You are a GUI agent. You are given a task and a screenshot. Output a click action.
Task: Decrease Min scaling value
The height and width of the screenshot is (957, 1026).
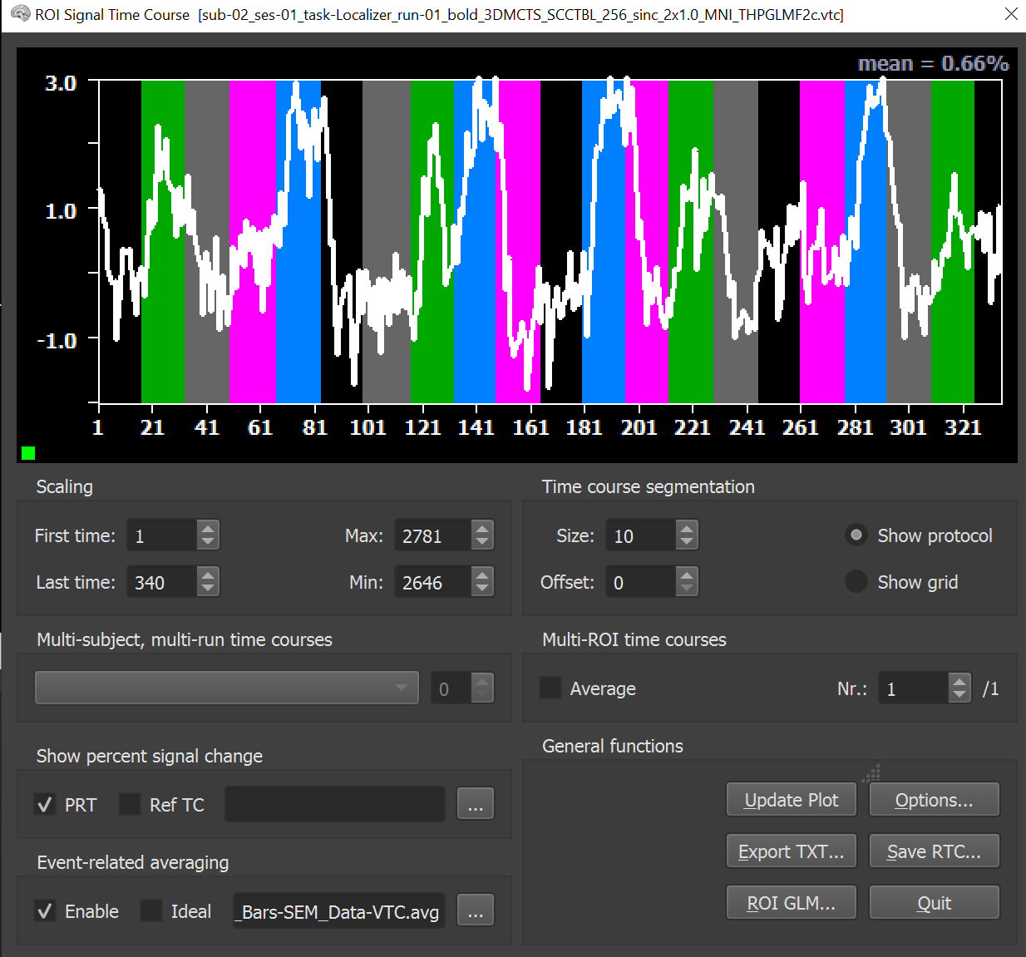482,589
